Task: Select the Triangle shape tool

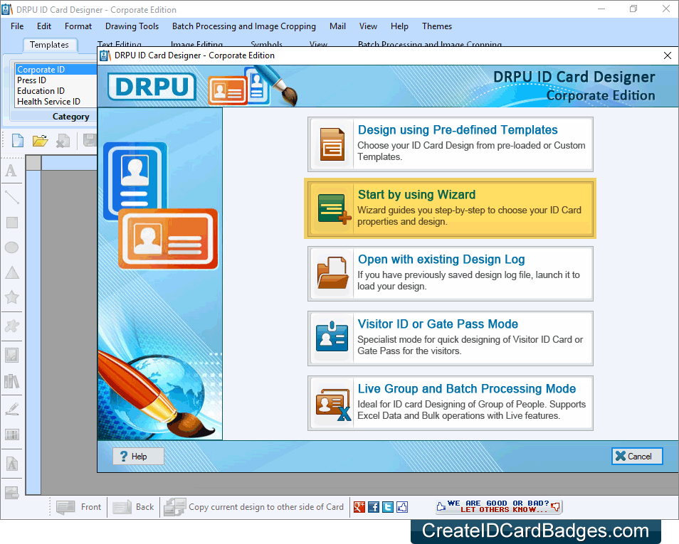Action: (11, 272)
